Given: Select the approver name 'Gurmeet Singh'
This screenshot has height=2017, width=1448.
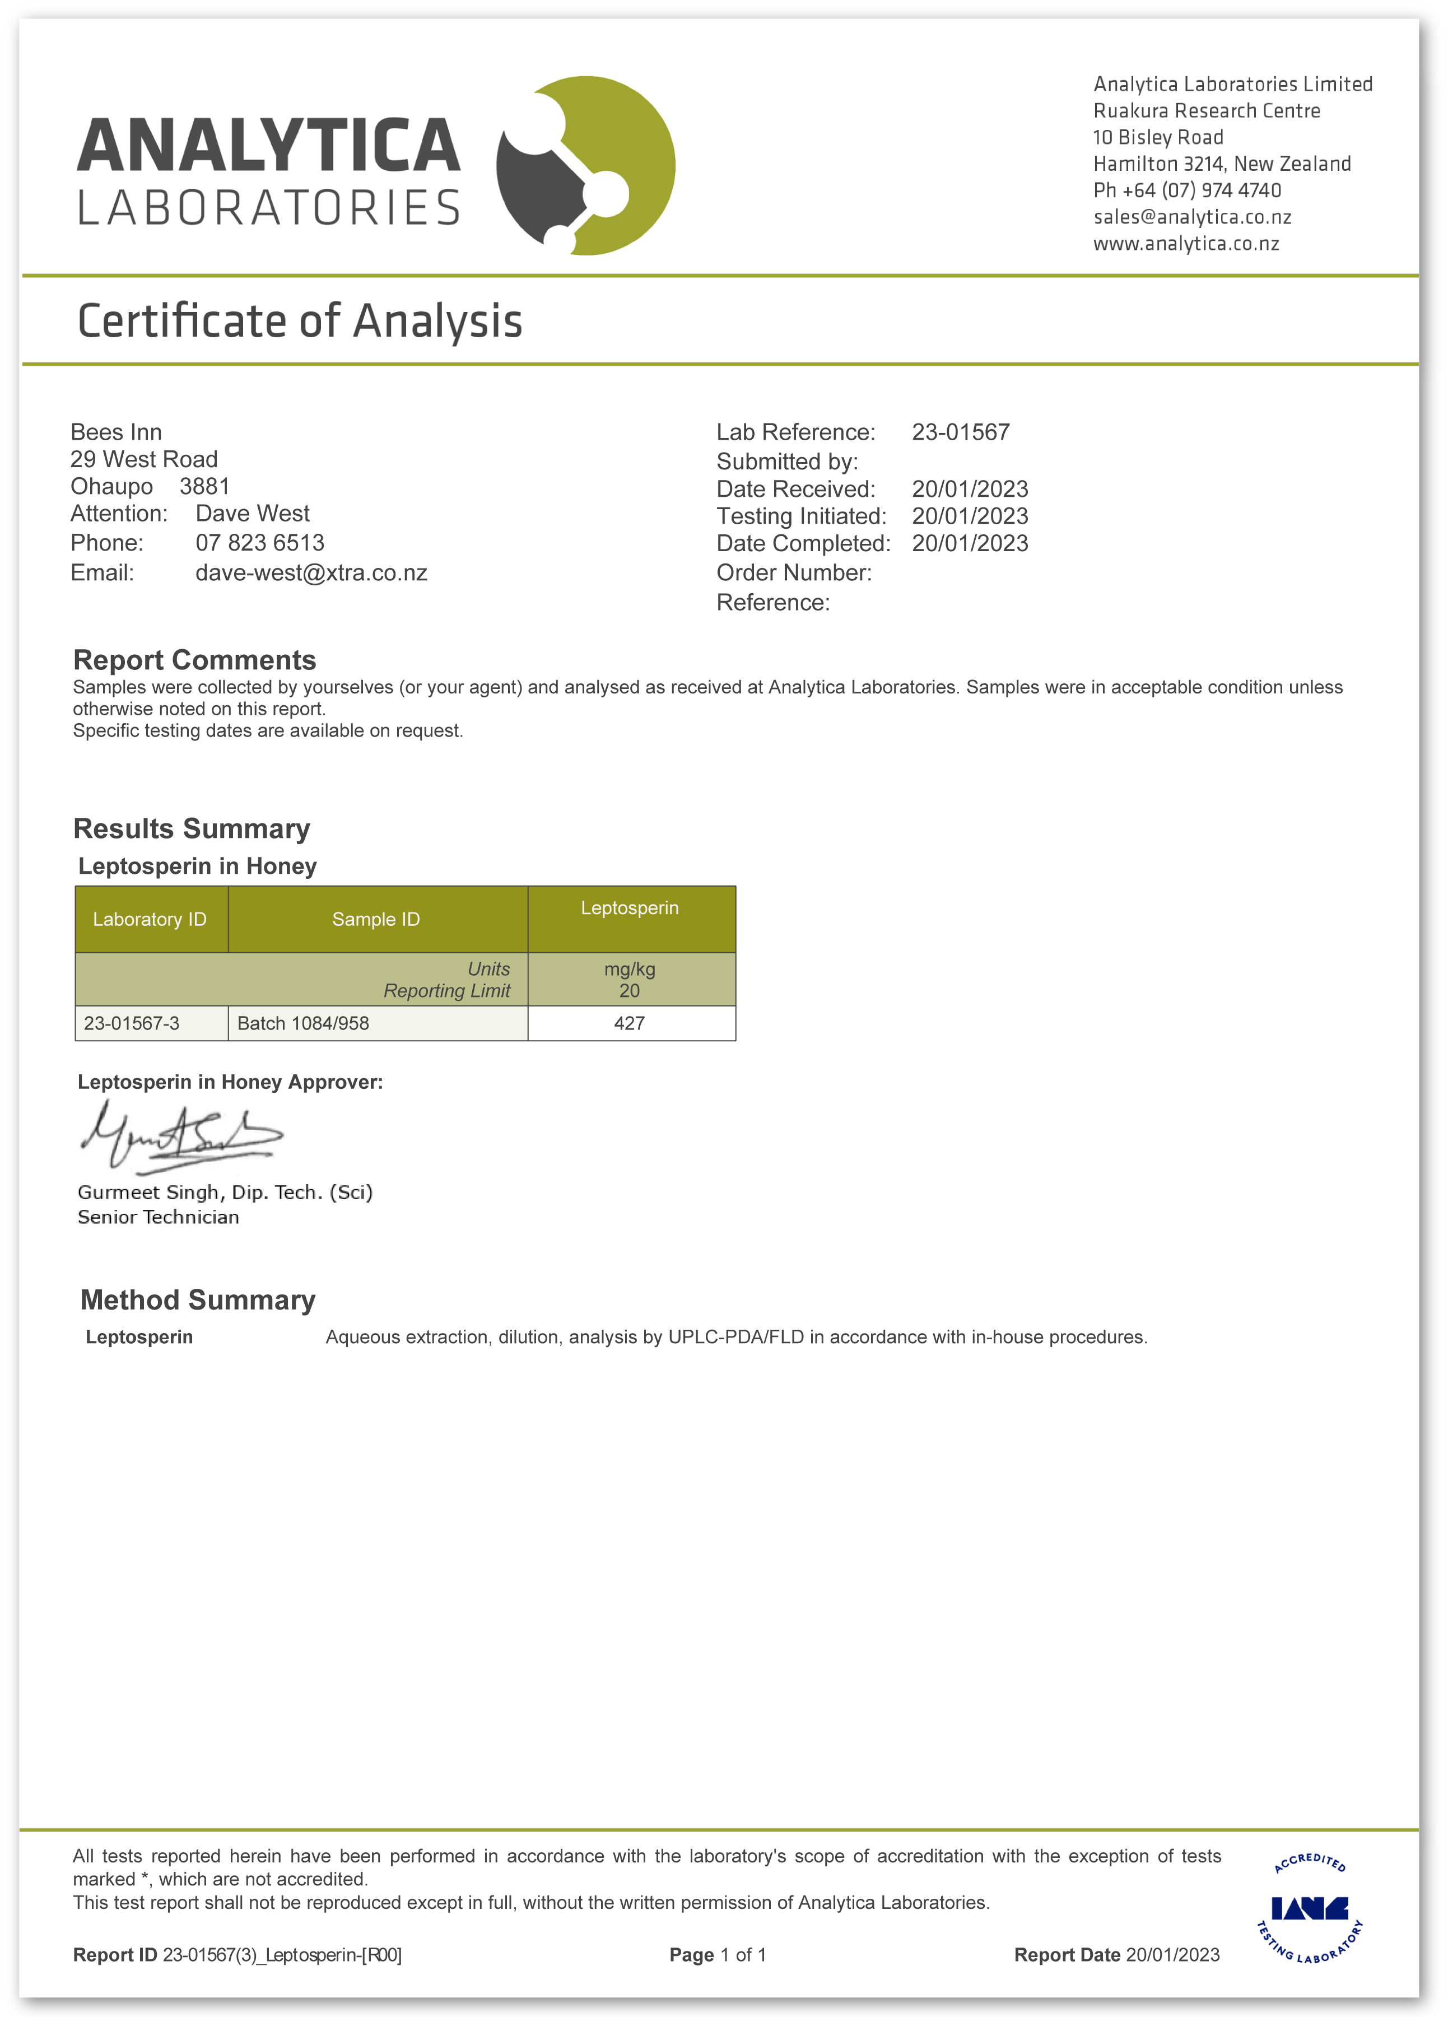Looking at the screenshot, I should pyautogui.click(x=148, y=1193).
